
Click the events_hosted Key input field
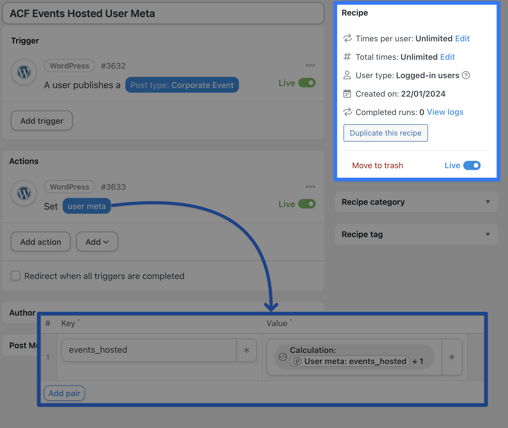click(149, 350)
